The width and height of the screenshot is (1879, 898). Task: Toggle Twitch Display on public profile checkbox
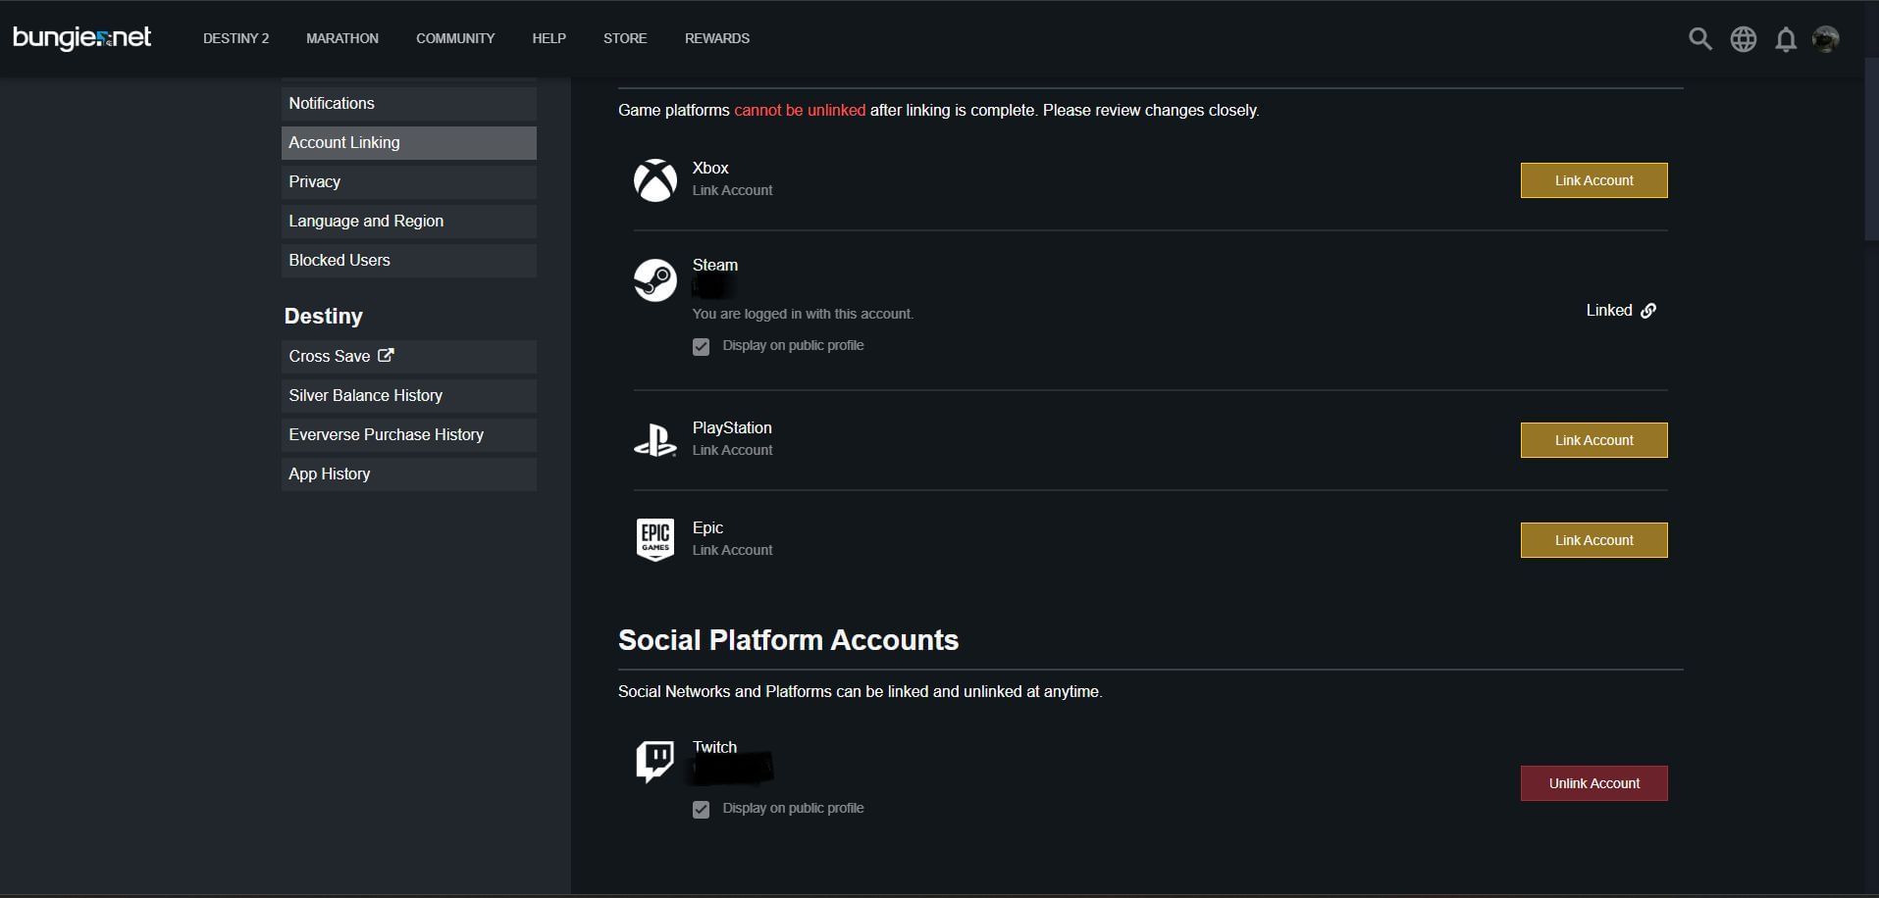point(701,810)
